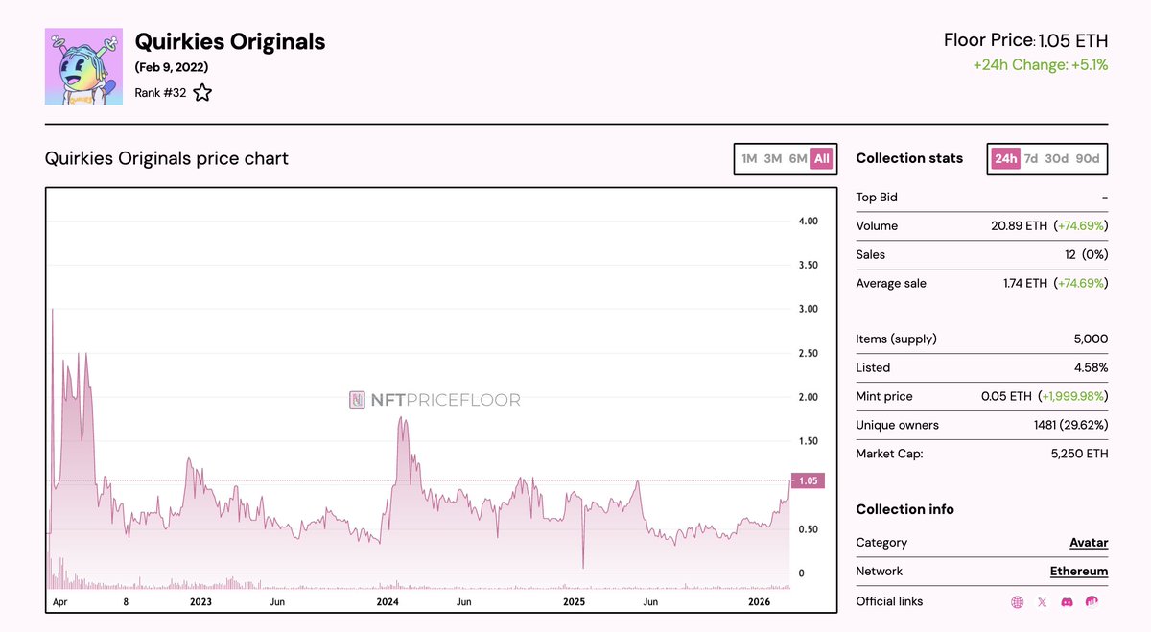Open the Avatar category link
Image resolution: width=1151 pixels, height=632 pixels.
[1089, 543]
